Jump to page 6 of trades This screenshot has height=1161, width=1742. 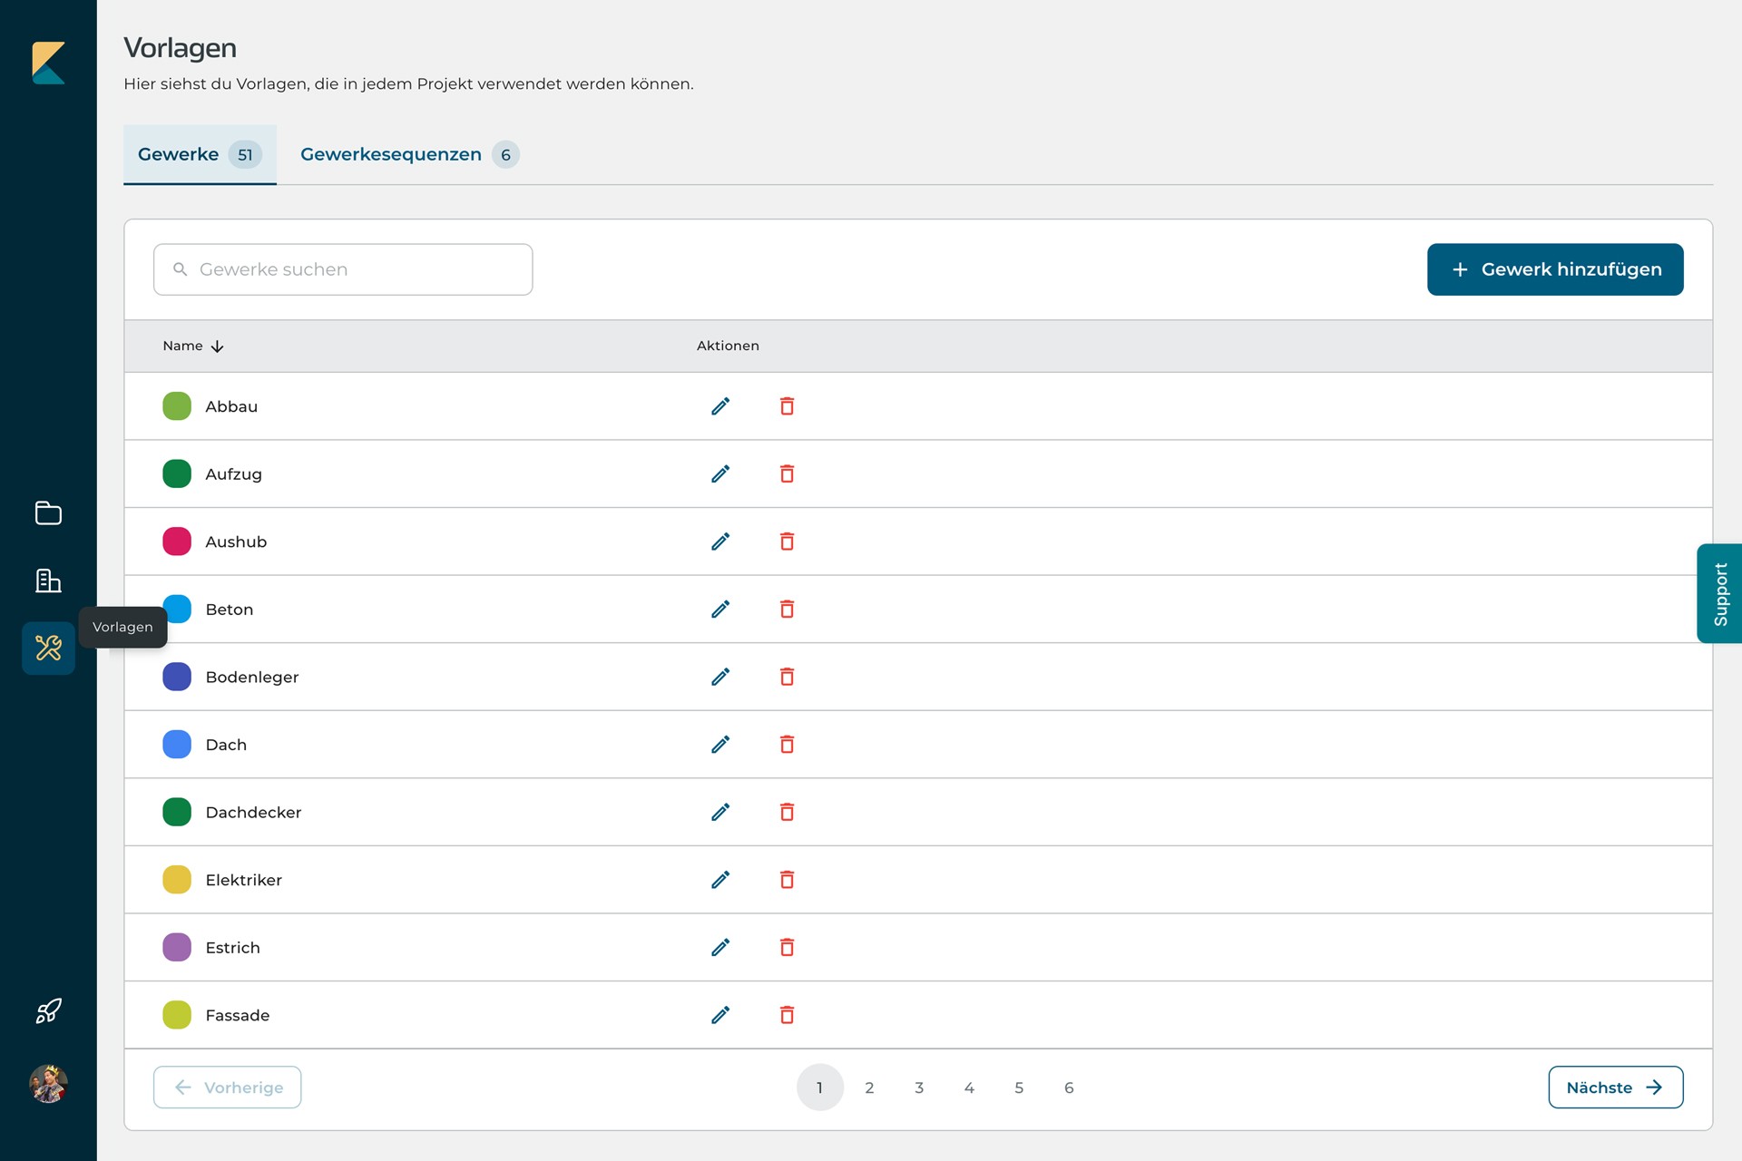pos(1069,1088)
